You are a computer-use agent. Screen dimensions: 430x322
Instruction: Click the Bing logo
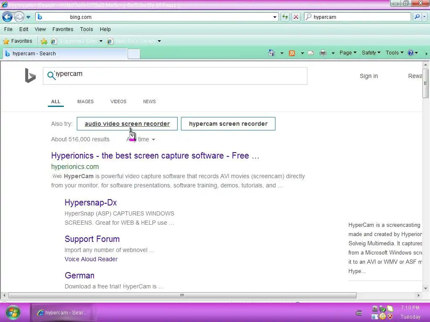[30, 75]
